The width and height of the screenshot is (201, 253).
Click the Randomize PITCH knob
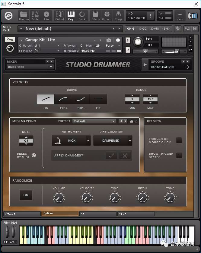point(142,197)
